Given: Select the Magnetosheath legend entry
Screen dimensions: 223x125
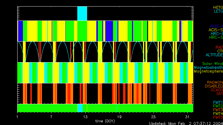Looking at the screenshot, I should [208, 68].
